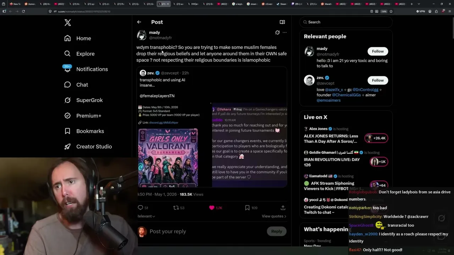This screenshot has height=255, width=454.
Task: Join the ALEX JONES RETURNS live space
Action: (331, 138)
